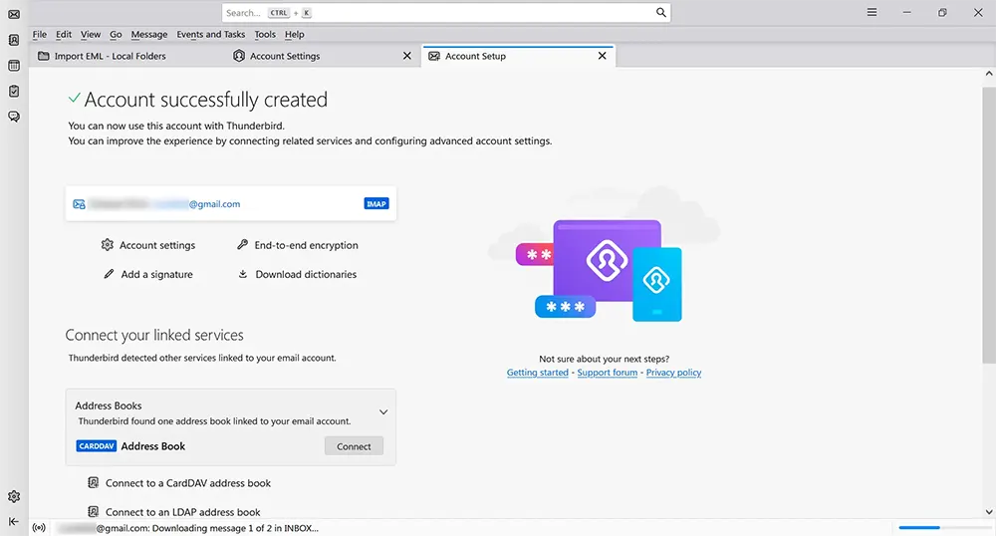The image size is (996, 536).
Task: Click the Account settings gear icon
Action: pos(108,244)
